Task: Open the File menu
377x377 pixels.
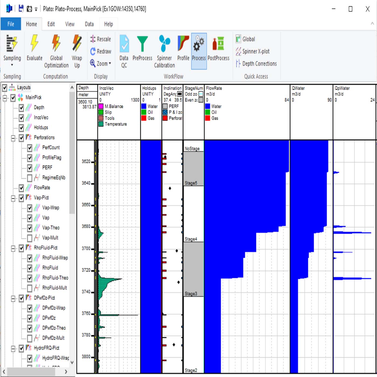Action: 11,24
